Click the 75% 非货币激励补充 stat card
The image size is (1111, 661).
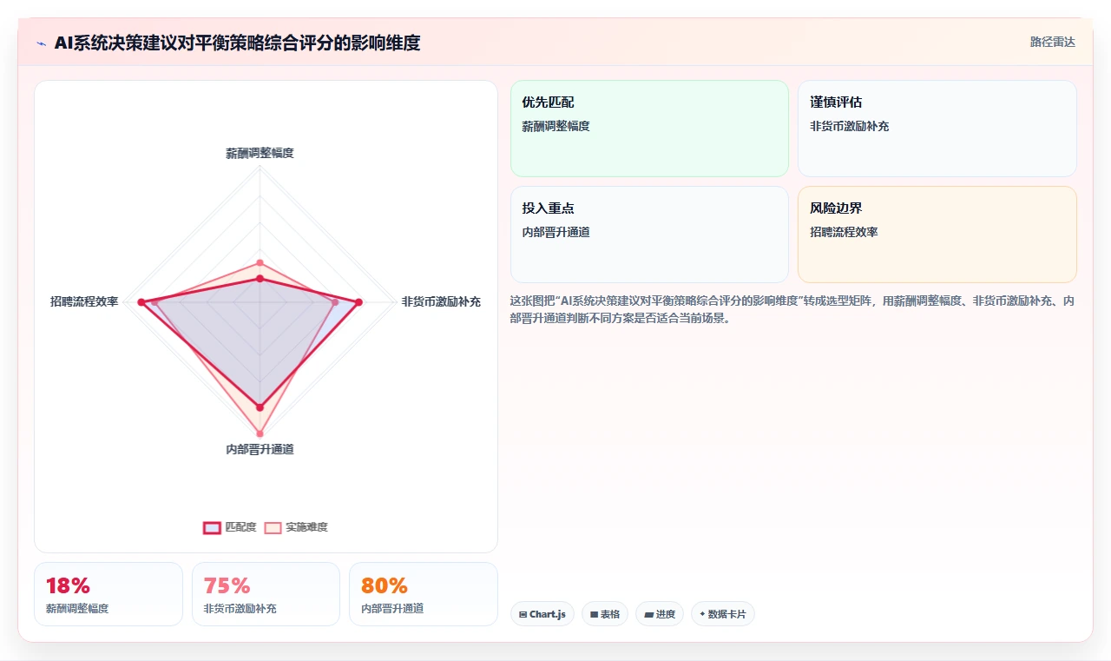pyautogui.click(x=266, y=594)
